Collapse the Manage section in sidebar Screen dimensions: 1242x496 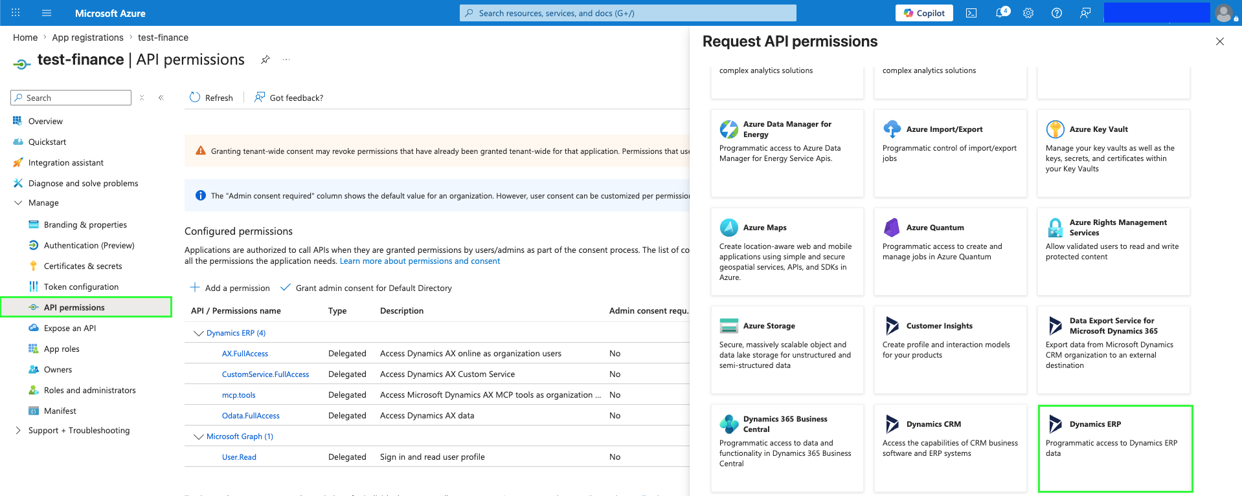pyautogui.click(x=18, y=203)
